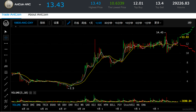The image size is (196, 112).
Task: Select the lowest parallel-channel tool in the sidebar
Action: [6, 107]
